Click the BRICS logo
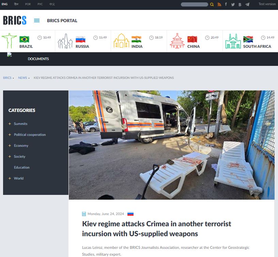Screen dimensions: 278x257 pyautogui.click(x=15, y=20)
